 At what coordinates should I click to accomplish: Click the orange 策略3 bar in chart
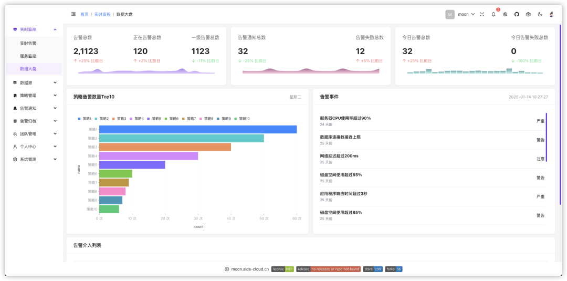coord(165,147)
